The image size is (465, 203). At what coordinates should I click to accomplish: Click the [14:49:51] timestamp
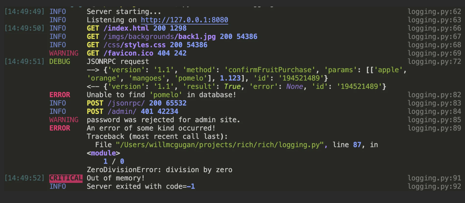[x=24, y=62]
